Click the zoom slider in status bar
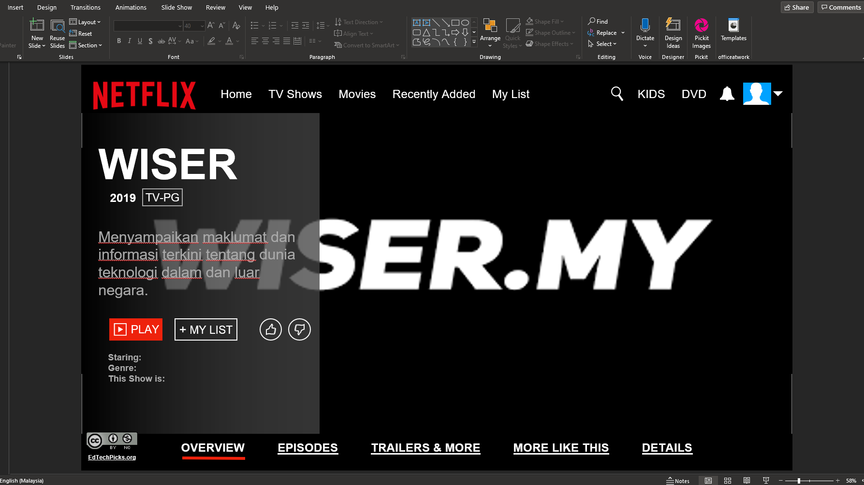864x485 pixels. [799, 481]
